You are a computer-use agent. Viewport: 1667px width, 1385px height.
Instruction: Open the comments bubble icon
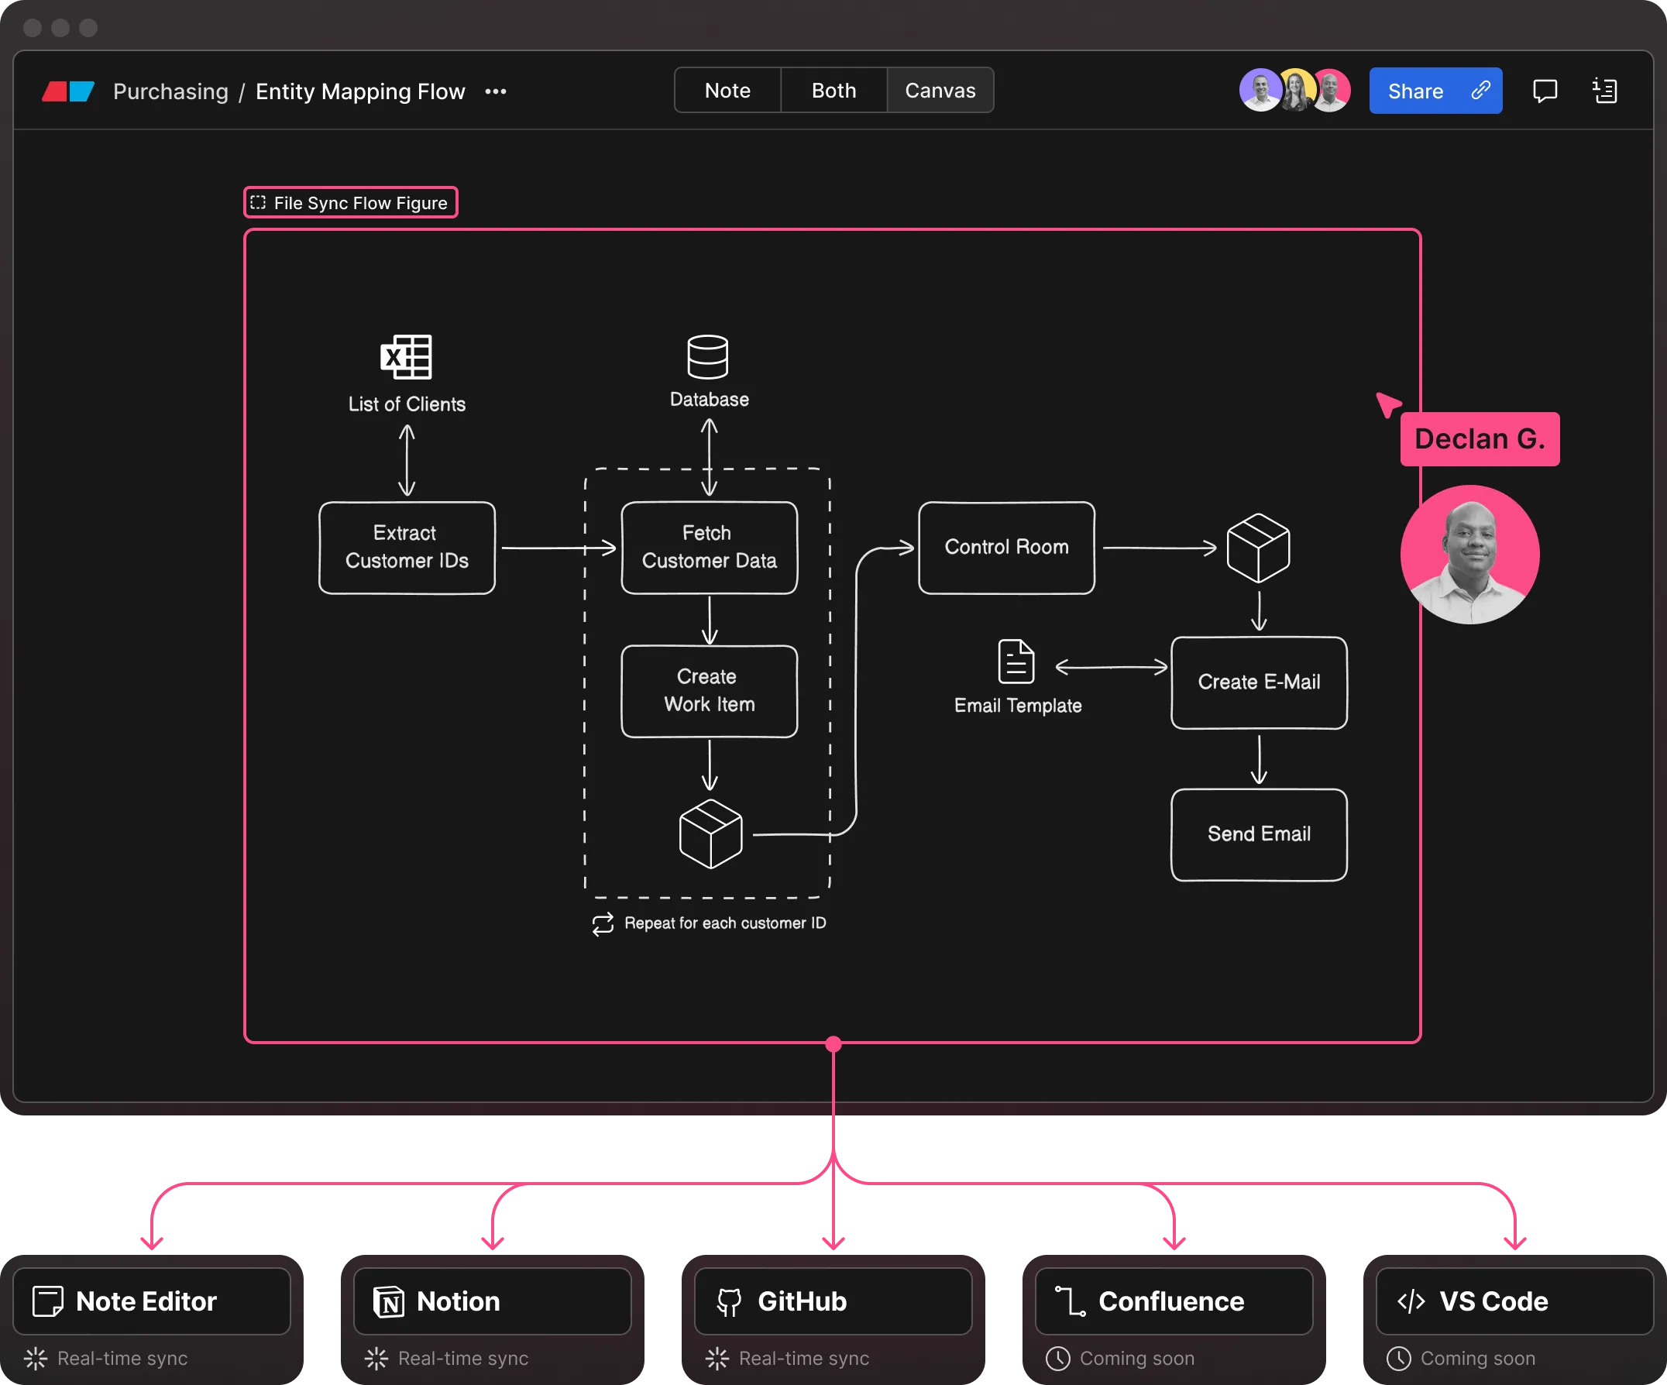[1545, 91]
